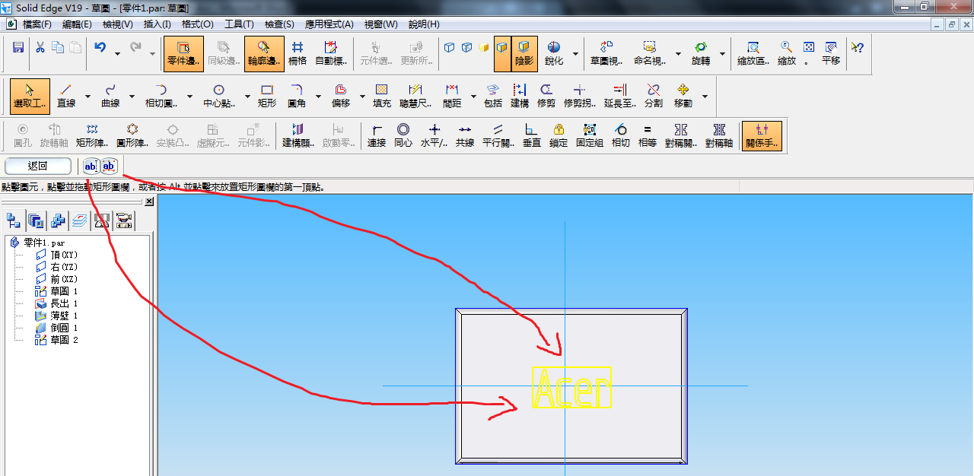Close the EdgeBar panel with the X
Image resolution: width=974 pixels, height=476 pixels.
(x=149, y=202)
